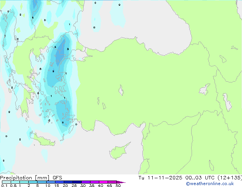Click the GFS model label

(x=57, y=178)
